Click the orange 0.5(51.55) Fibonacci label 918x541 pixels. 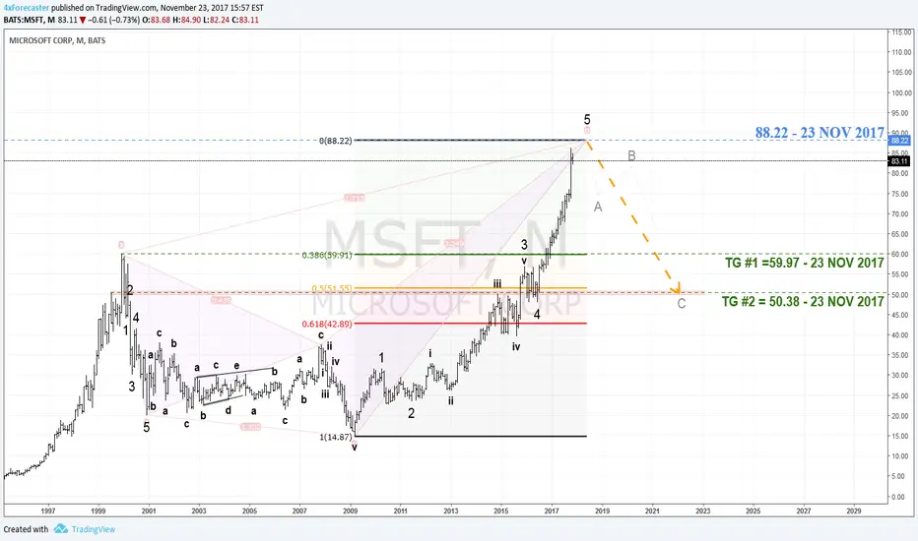(x=332, y=288)
